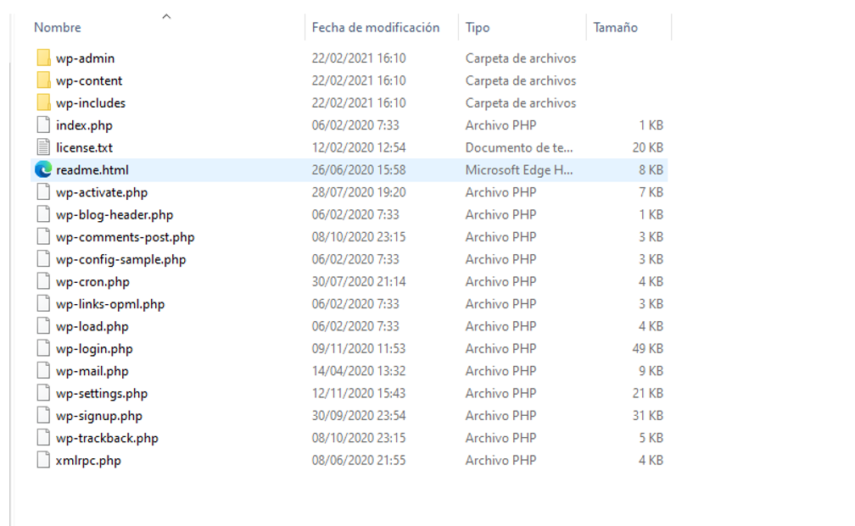Viewport: 855px width, 526px height.
Task: Select the wp-comments-post.php file name
Action: click(x=125, y=237)
